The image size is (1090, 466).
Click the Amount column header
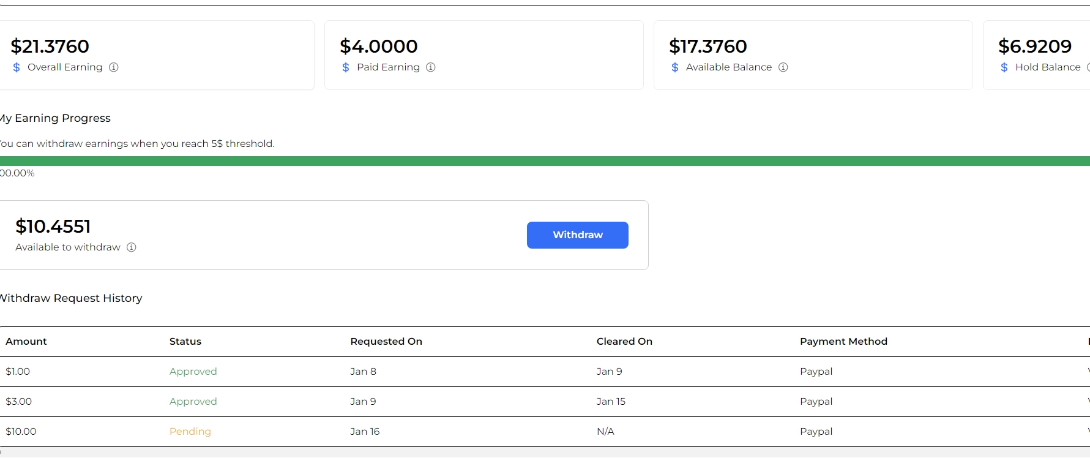point(26,342)
